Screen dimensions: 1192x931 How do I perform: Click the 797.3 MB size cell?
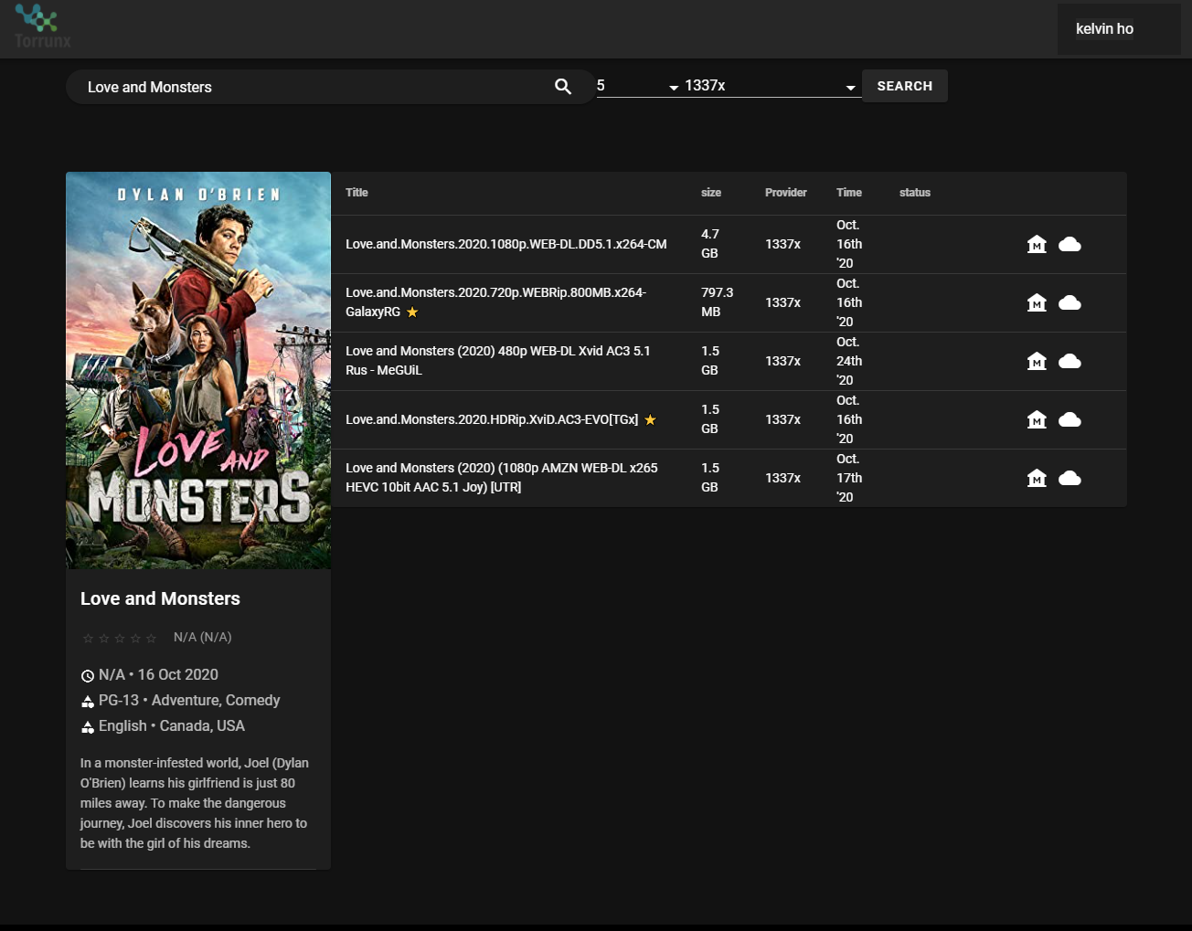tap(718, 302)
